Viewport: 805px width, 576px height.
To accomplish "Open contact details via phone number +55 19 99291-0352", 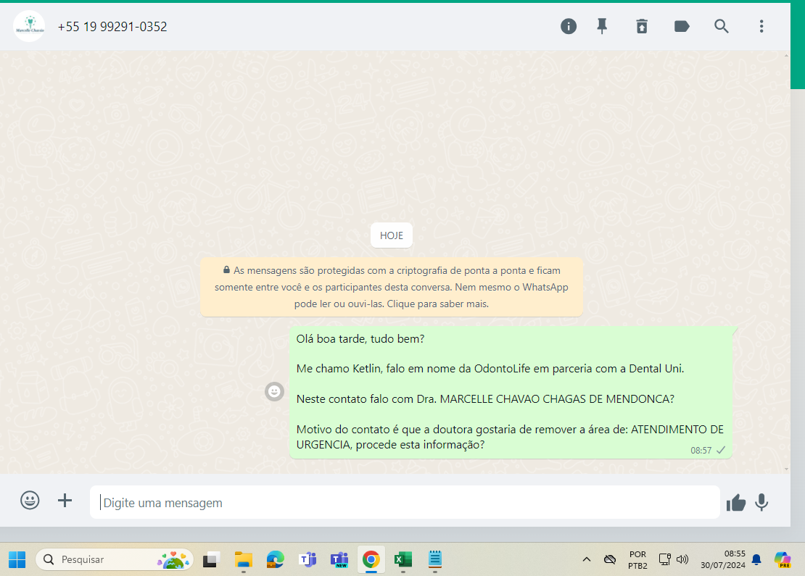I will pos(112,27).
